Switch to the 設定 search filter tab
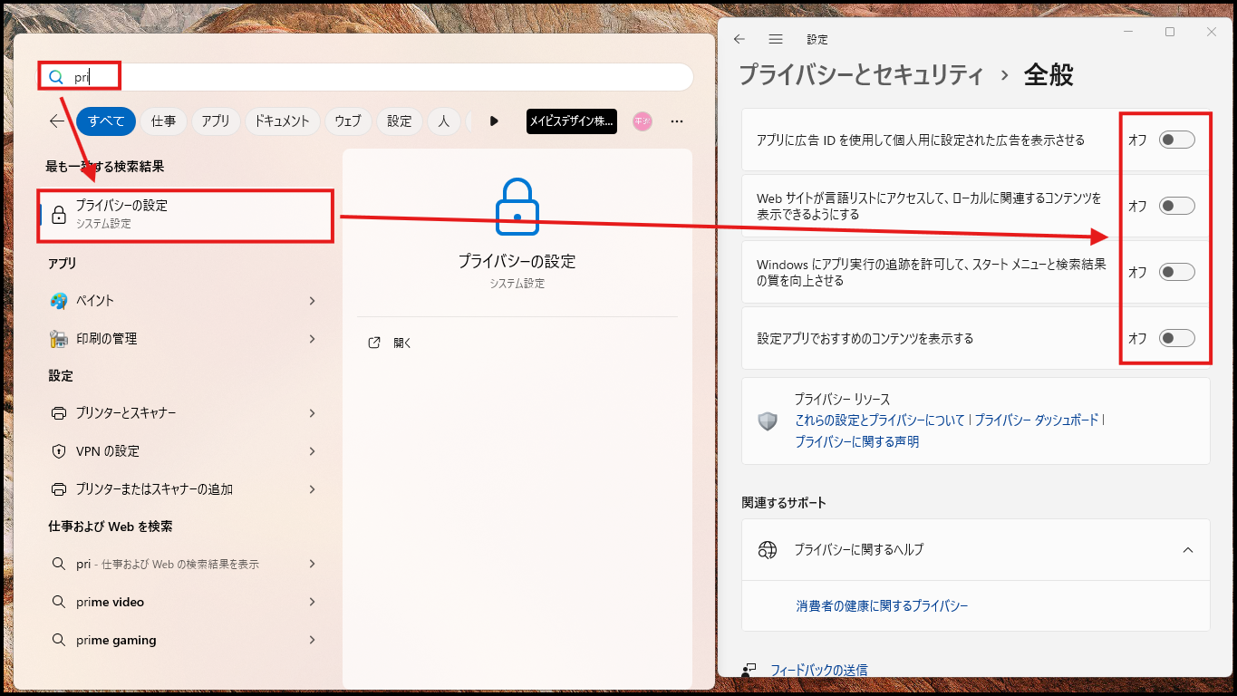 click(399, 121)
